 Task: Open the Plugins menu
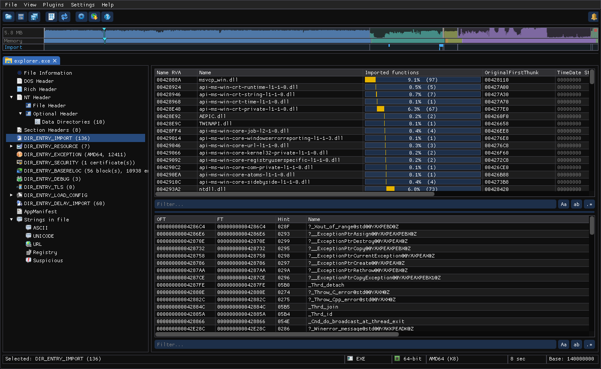tap(53, 5)
